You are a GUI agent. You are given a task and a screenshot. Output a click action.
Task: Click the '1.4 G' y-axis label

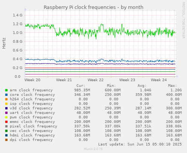point(18,15)
